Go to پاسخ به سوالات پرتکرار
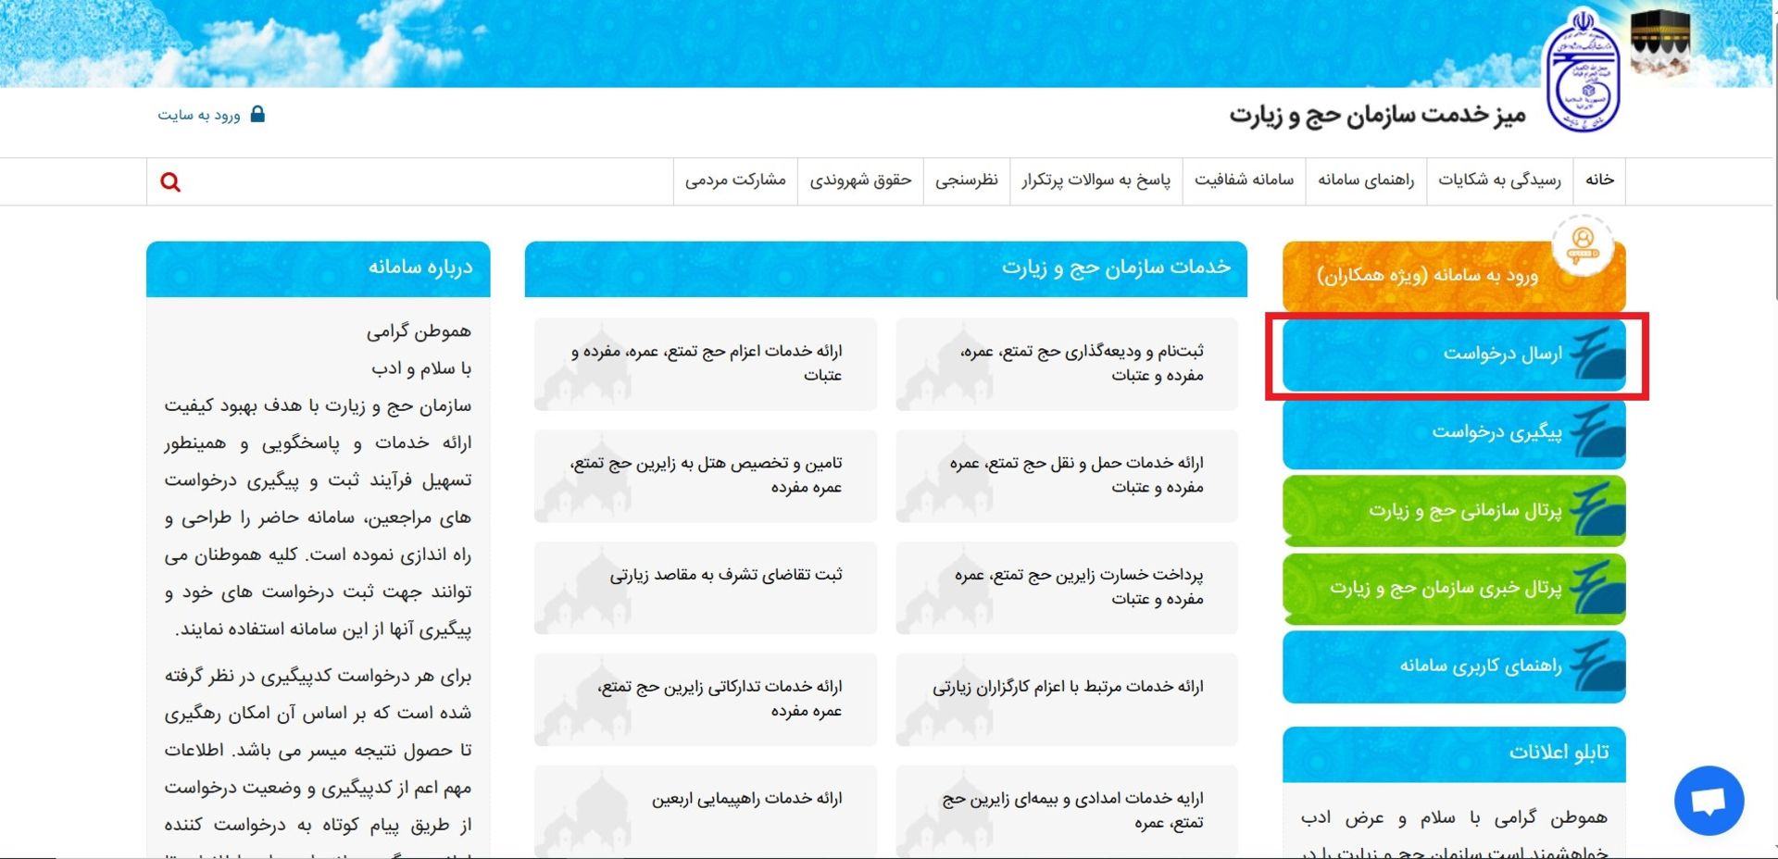 [1096, 181]
